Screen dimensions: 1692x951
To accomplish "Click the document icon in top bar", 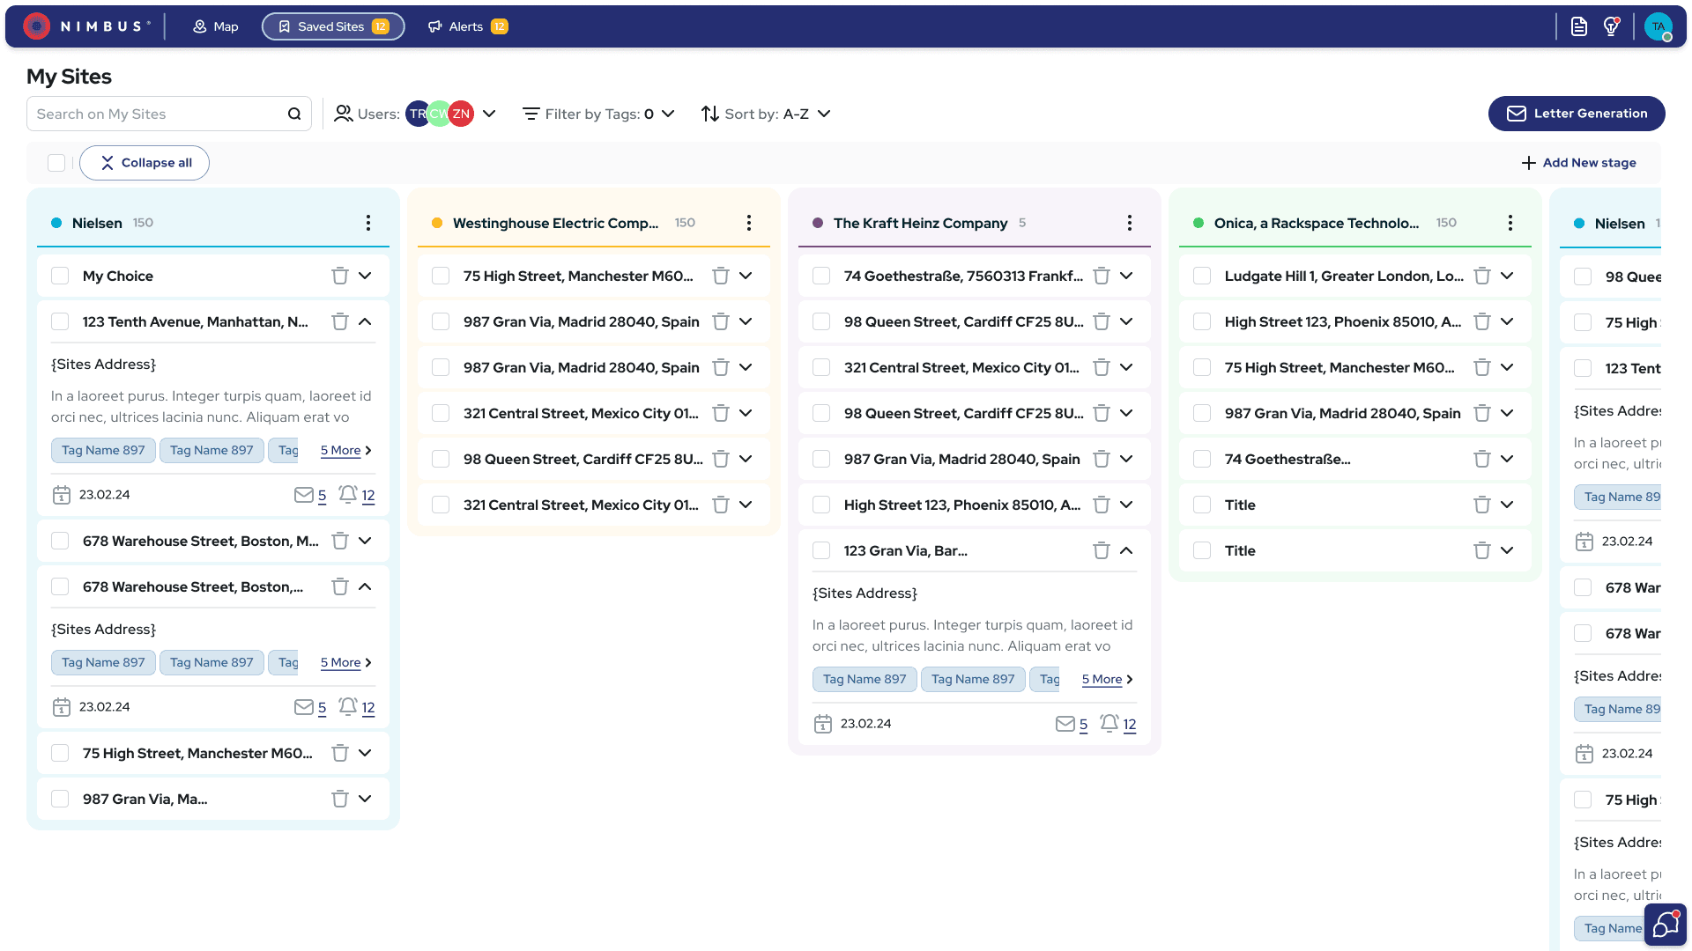I will tap(1578, 26).
